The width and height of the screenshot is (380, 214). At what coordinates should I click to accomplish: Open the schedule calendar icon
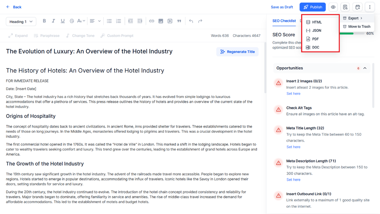357,7
